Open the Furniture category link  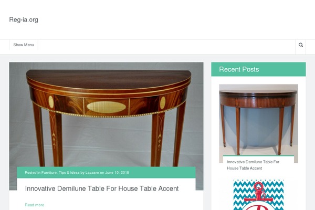[x=49, y=172]
